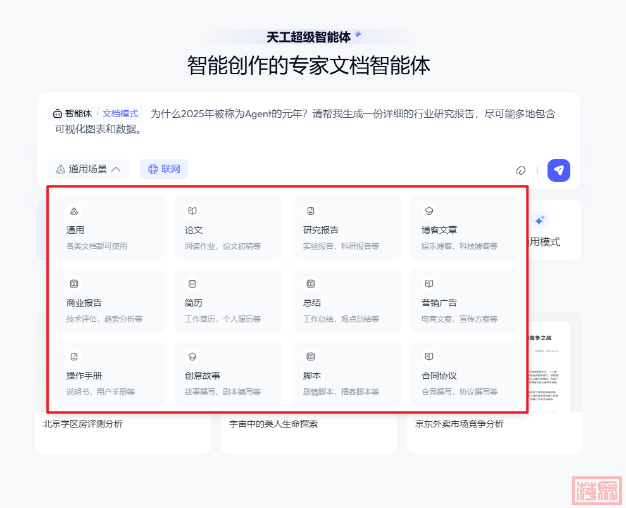Click the 电商文案，宣传方案等 description
The width and height of the screenshot is (626, 508).
[x=460, y=319]
